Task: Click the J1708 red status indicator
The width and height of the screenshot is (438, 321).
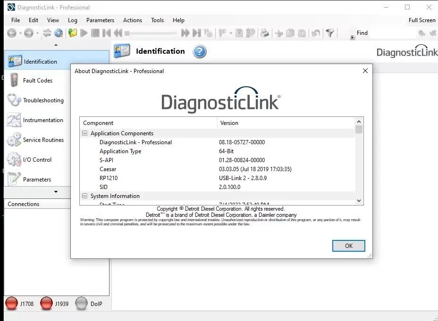Action: 11,304
